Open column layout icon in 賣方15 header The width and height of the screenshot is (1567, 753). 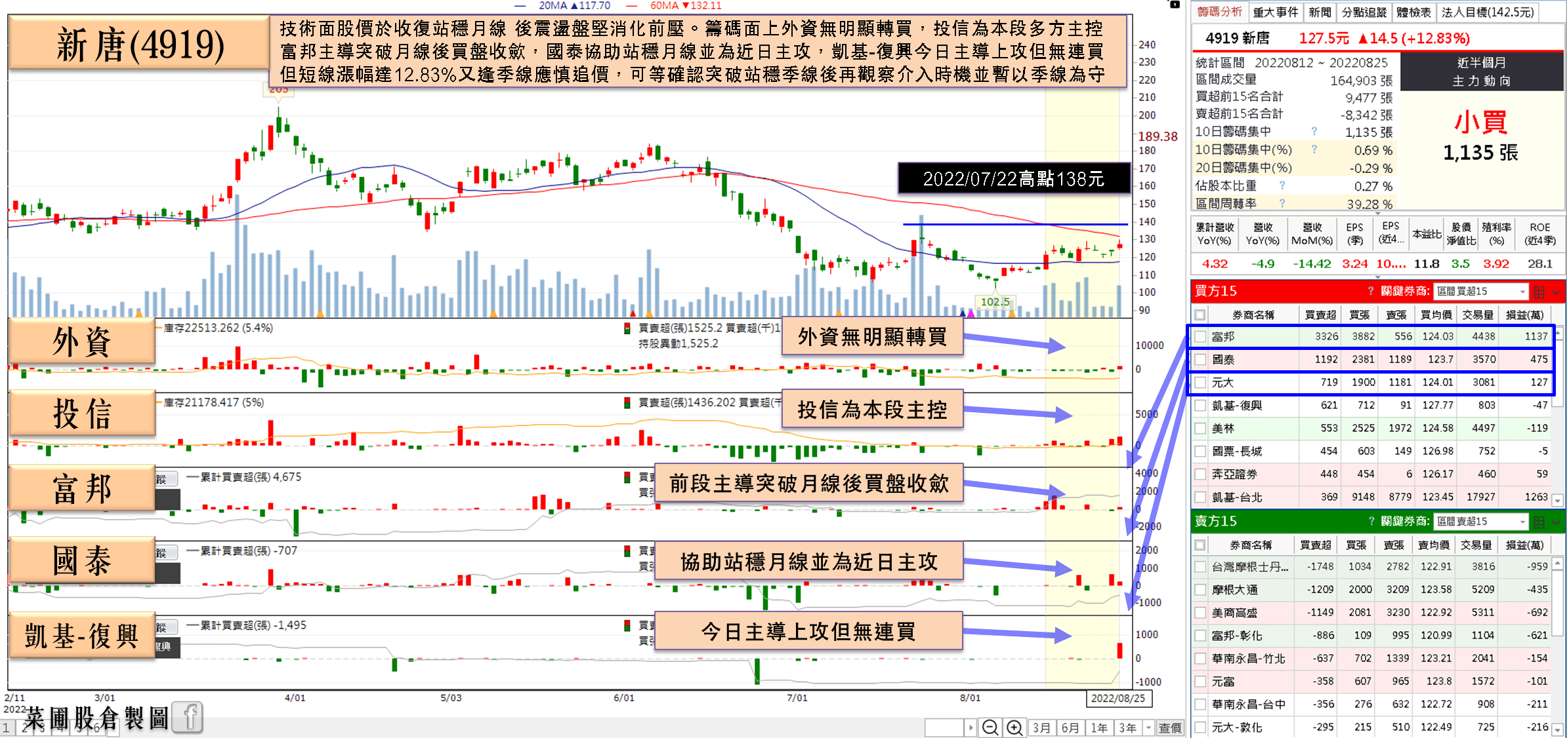(1539, 522)
